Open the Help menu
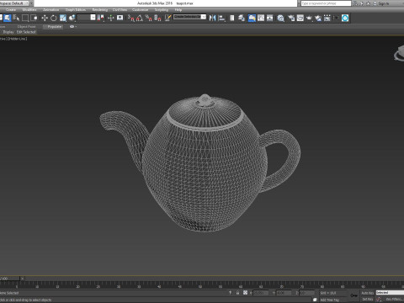404x303 pixels. point(178,10)
